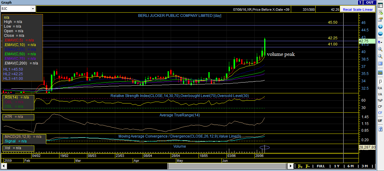
Task: Open the BJC symbol dropdown
Action: tap(33, 9)
